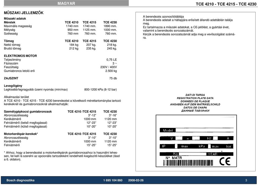Screen dimensions: 258x185
Task: Click the Alkalmazási terület label
Action: click(16, 97)
